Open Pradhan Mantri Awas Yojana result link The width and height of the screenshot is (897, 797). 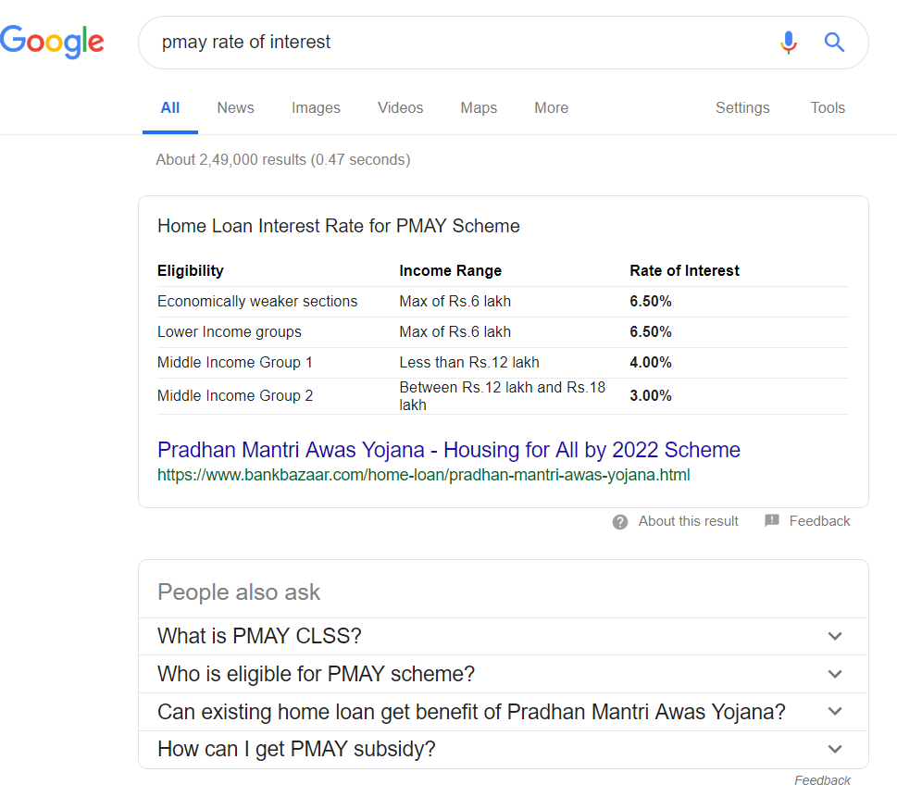[449, 450]
